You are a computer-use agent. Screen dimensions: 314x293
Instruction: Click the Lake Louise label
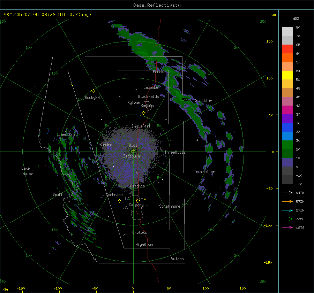[x=27, y=171]
